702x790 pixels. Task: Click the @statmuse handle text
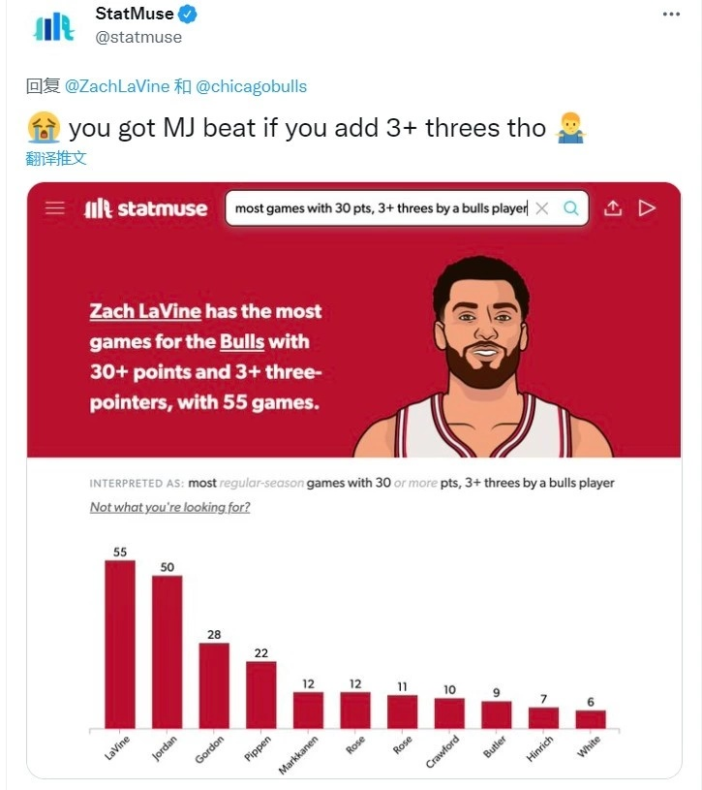pos(138,37)
